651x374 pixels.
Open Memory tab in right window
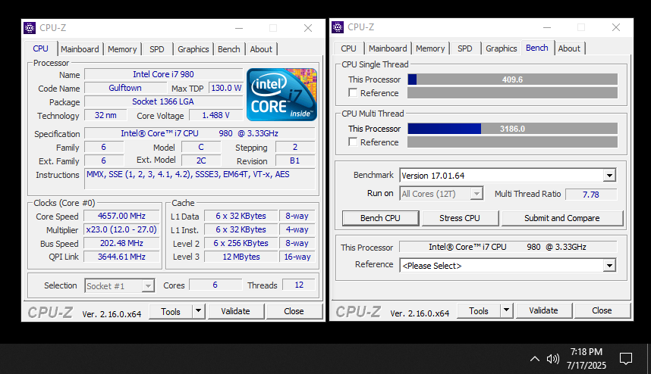click(x=430, y=48)
